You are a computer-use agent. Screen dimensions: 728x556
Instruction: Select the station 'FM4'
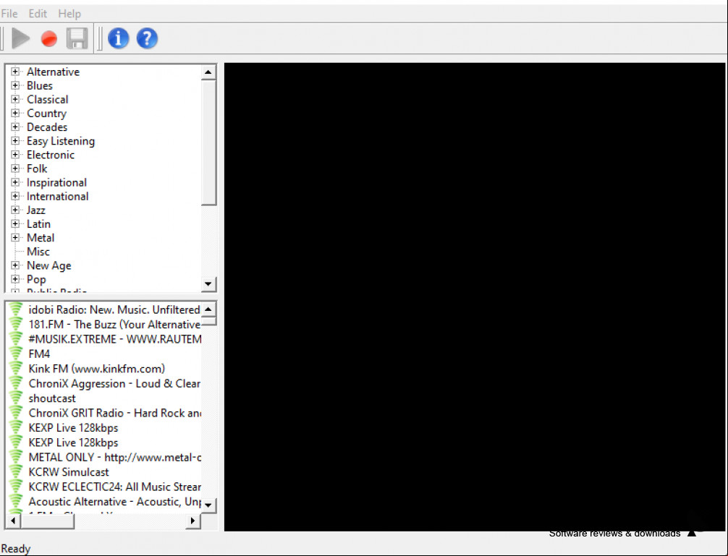tap(39, 354)
